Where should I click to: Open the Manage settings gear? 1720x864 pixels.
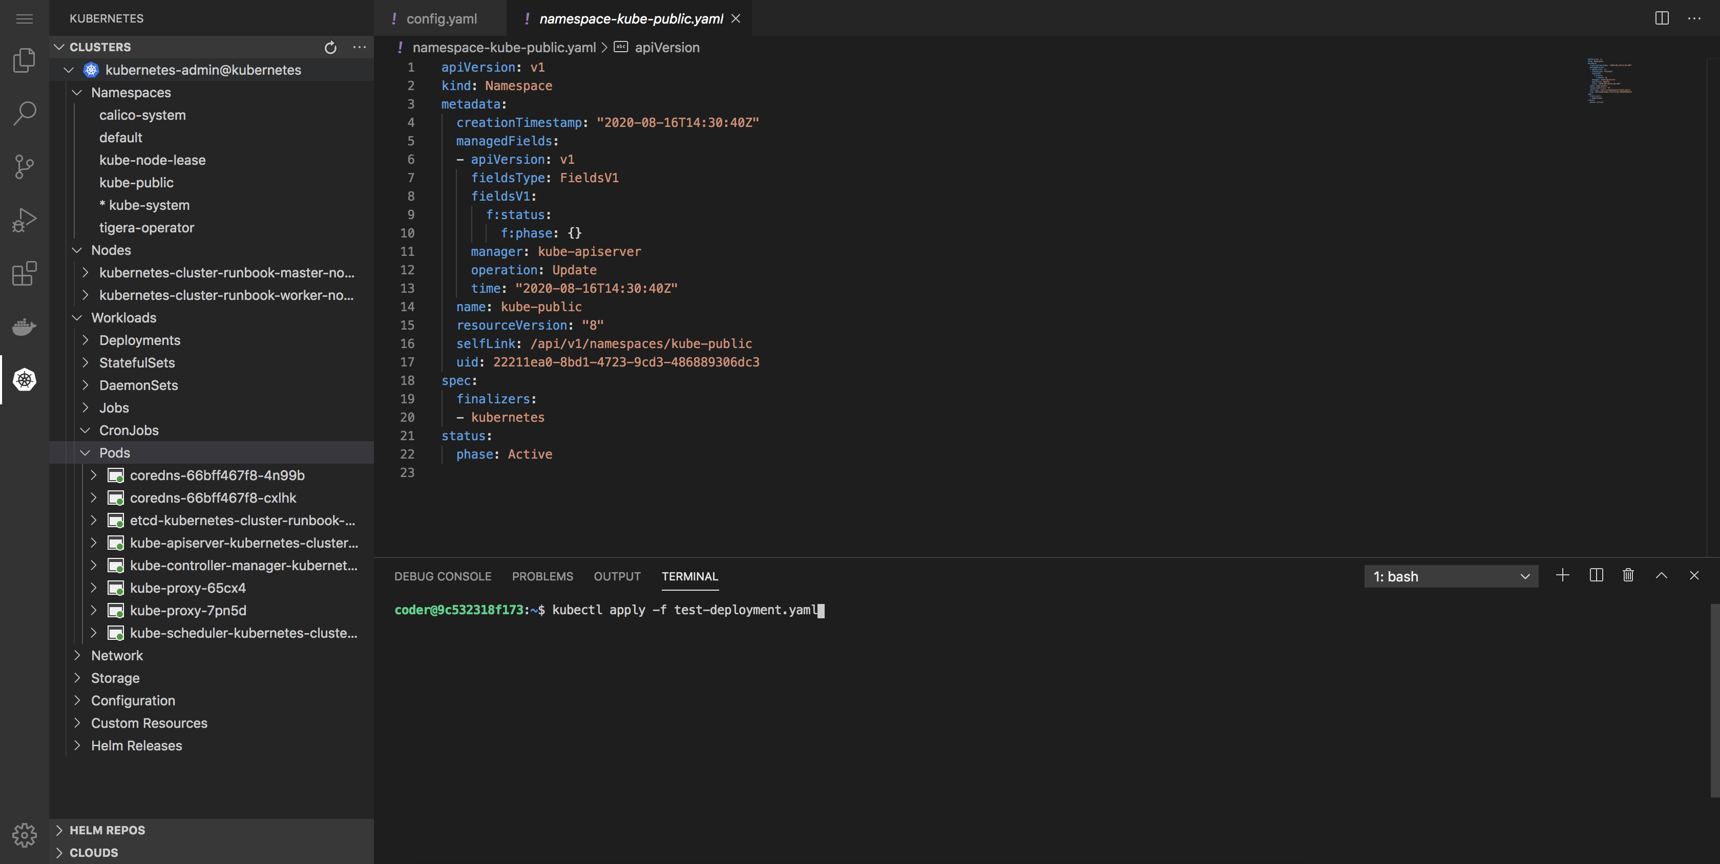pyautogui.click(x=25, y=835)
